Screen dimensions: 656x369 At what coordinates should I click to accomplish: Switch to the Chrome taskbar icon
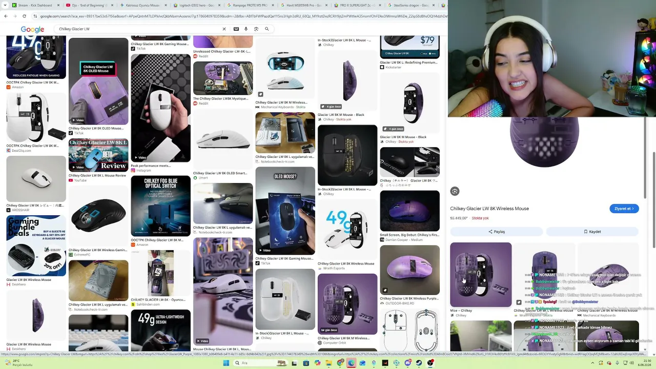pyautogui.click(x=340, y=363)
